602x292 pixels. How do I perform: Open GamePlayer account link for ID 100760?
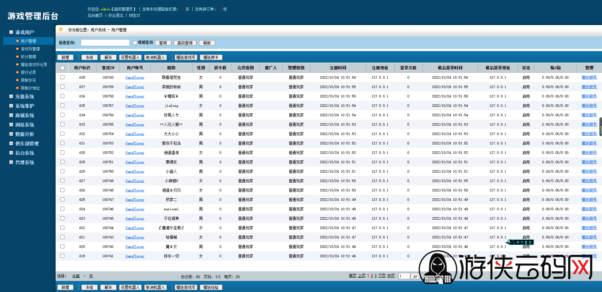[135, 77]
